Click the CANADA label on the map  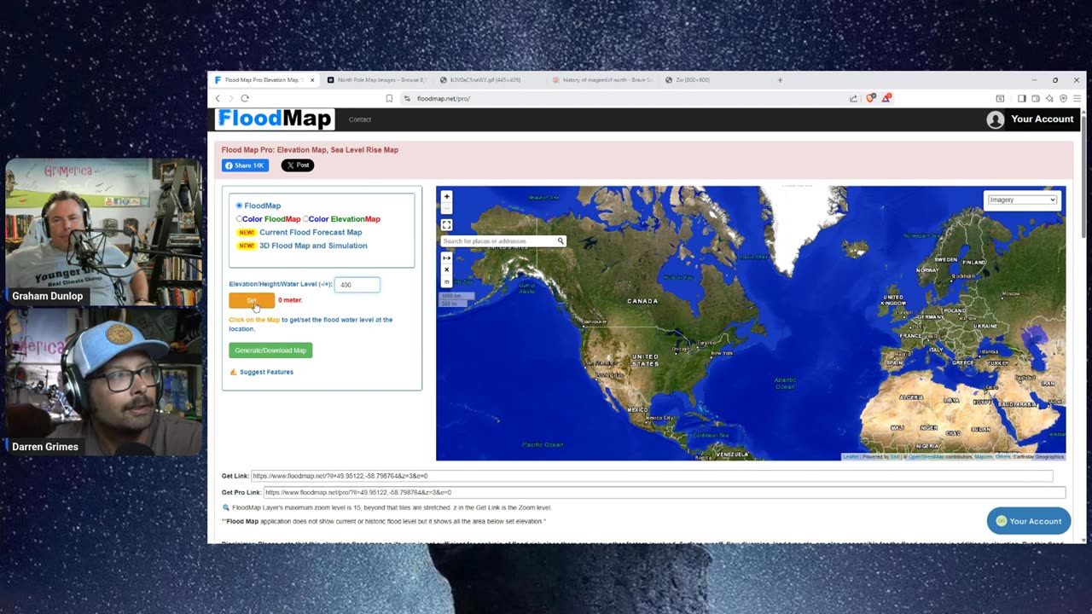pyautogui.click(x=642, y=301)
